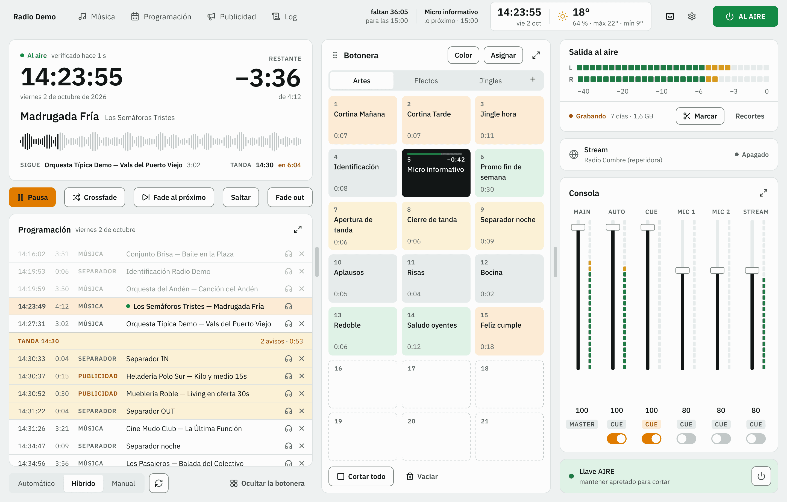Click the Llave AIRE power button
This screenshot has width=787, height=502.
(x=761, y=476)
